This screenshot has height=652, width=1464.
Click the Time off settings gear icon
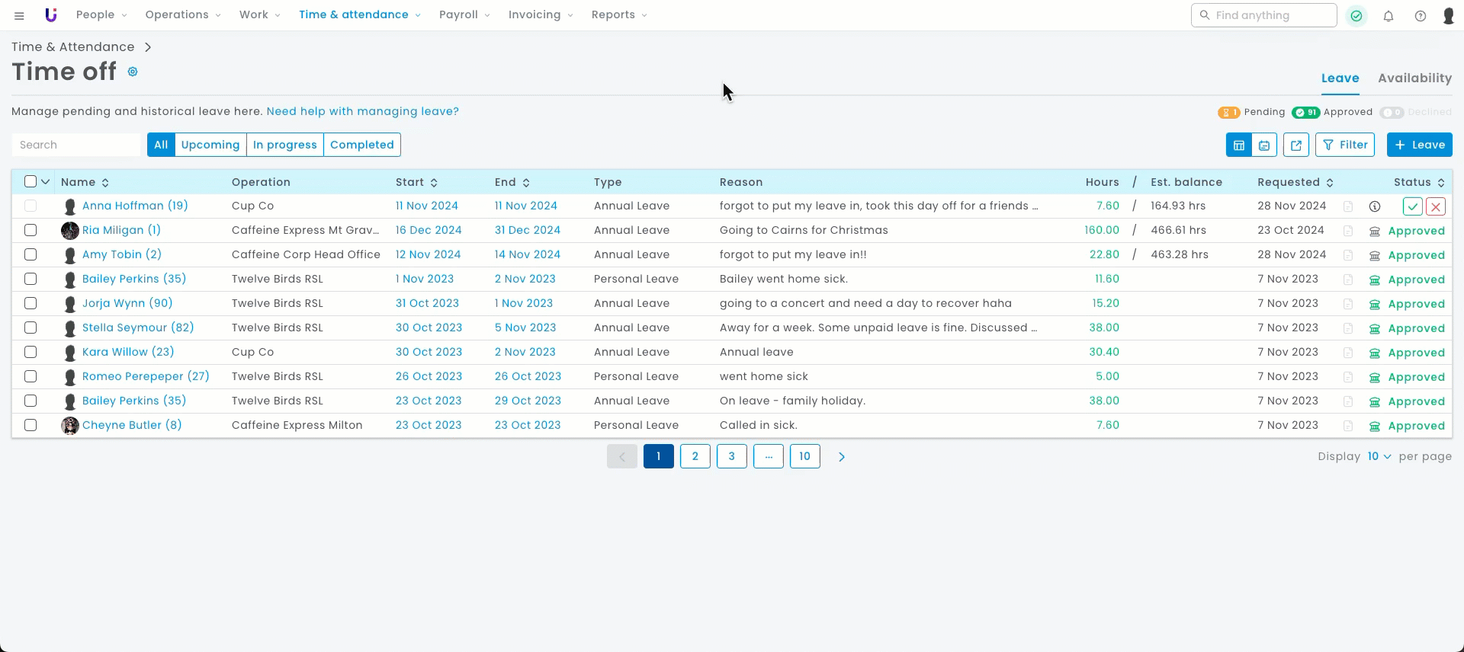click(133, 72)
